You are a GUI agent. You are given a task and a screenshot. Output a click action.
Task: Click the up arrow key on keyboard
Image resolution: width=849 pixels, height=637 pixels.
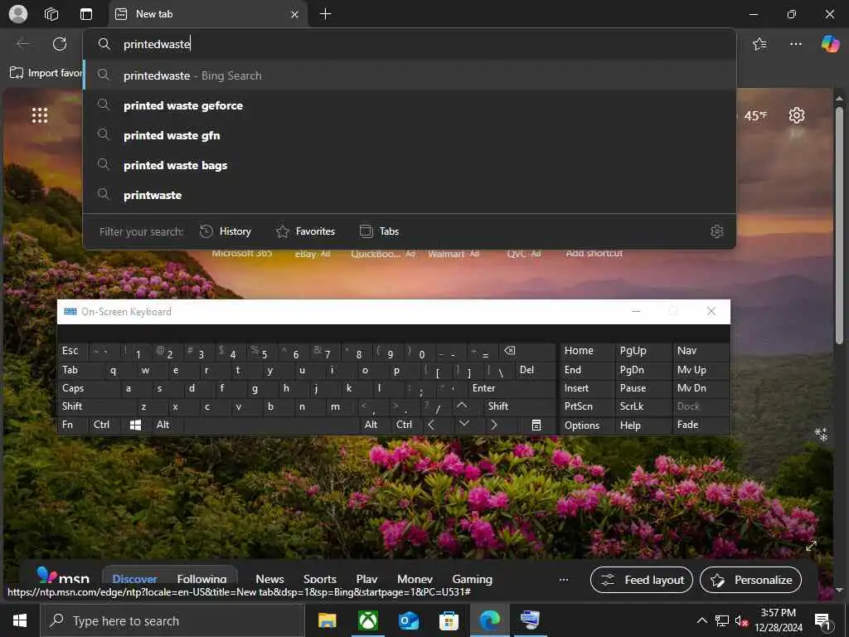[461, 406]
